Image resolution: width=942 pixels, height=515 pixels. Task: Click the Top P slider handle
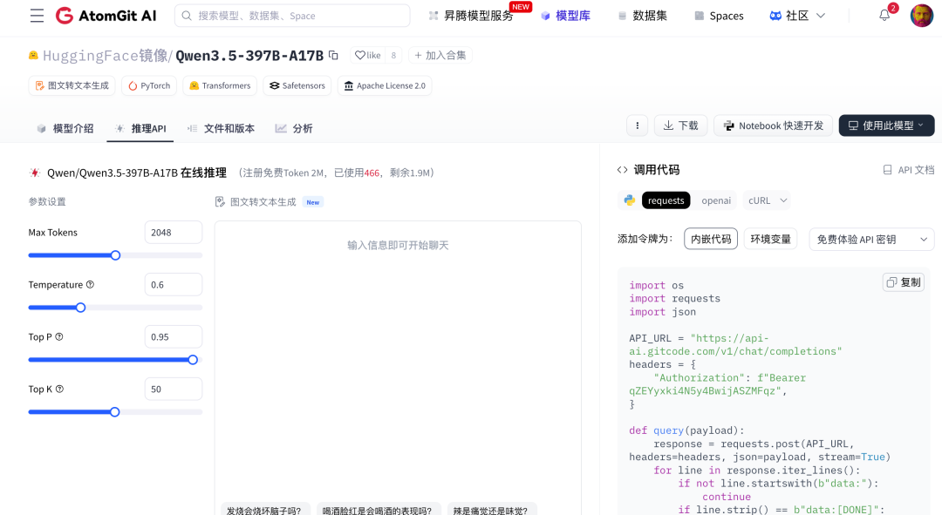pos(193,360)
